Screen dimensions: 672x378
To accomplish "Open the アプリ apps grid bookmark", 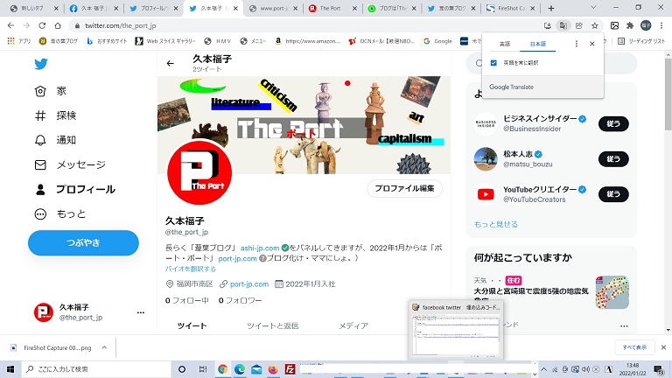I will point(19,41).
